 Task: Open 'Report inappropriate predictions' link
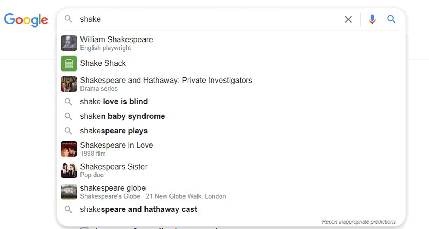[359, 222]
